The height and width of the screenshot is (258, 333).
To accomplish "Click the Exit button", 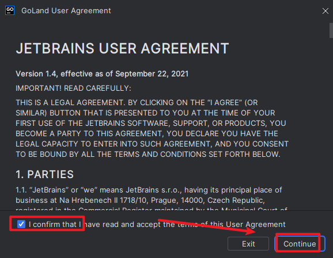I will [248, 244].
